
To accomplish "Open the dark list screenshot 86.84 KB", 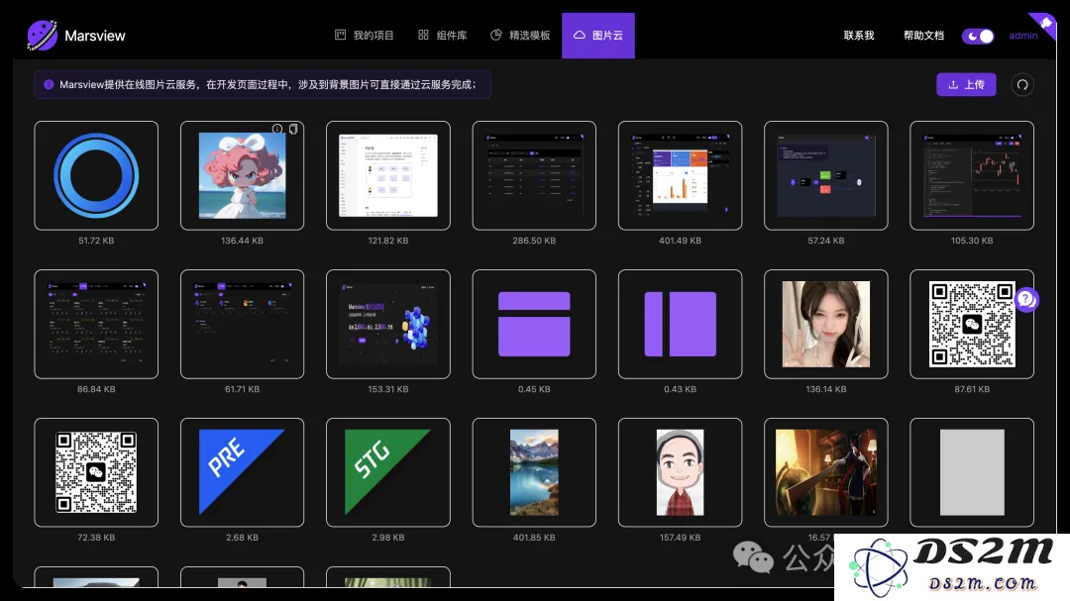I will pyautogui.click(x=96, y=324).
